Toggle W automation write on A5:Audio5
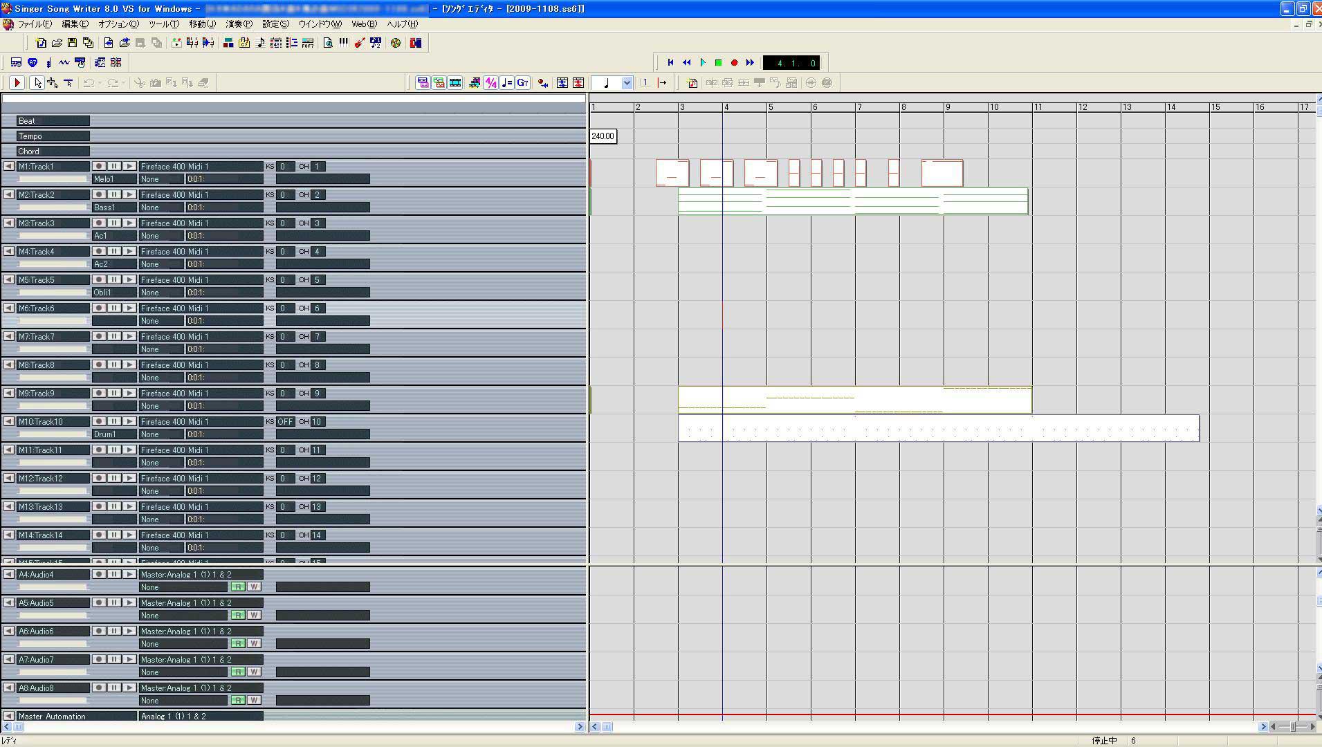 coord(254,615)
